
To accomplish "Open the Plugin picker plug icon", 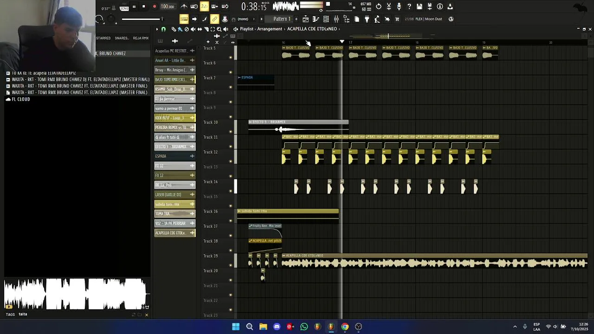I will [367, 19].
